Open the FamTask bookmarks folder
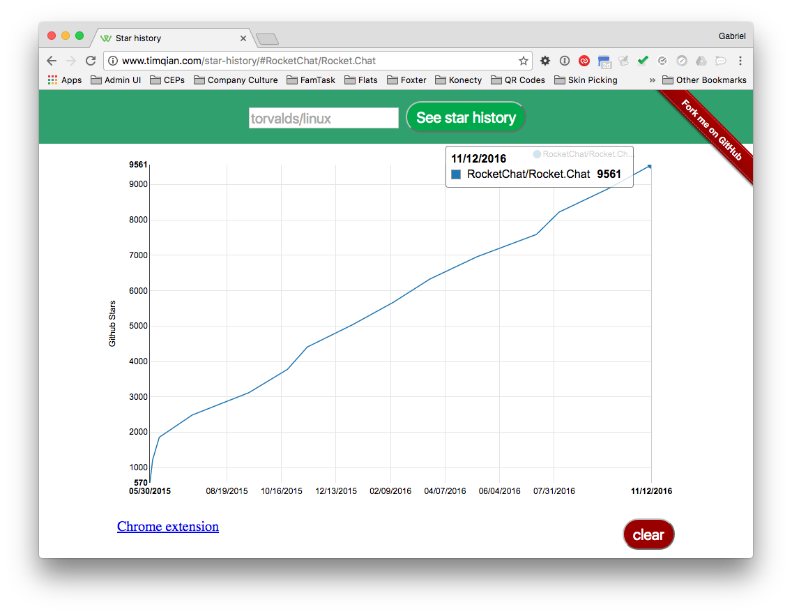 click(311, 80)
